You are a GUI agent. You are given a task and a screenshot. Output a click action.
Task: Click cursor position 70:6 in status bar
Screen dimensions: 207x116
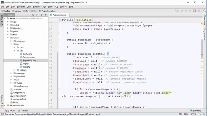click(x=180, y=114)
